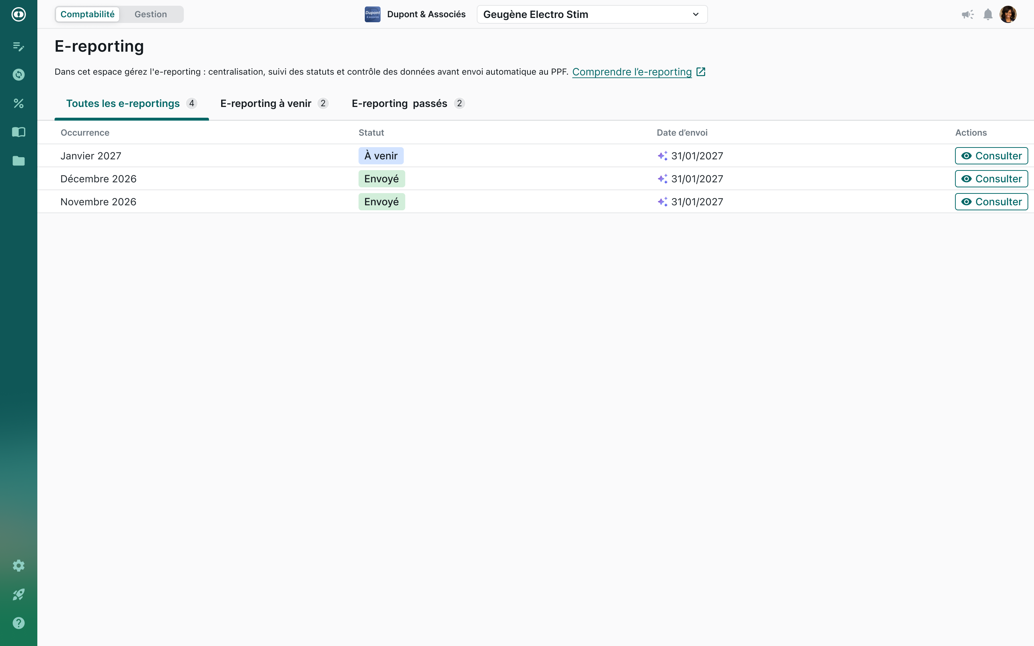The width and height of the screenshot is (1034, 646).
Task: Select the Comptabilité mode toggle
Action: (x=88, y=14)
